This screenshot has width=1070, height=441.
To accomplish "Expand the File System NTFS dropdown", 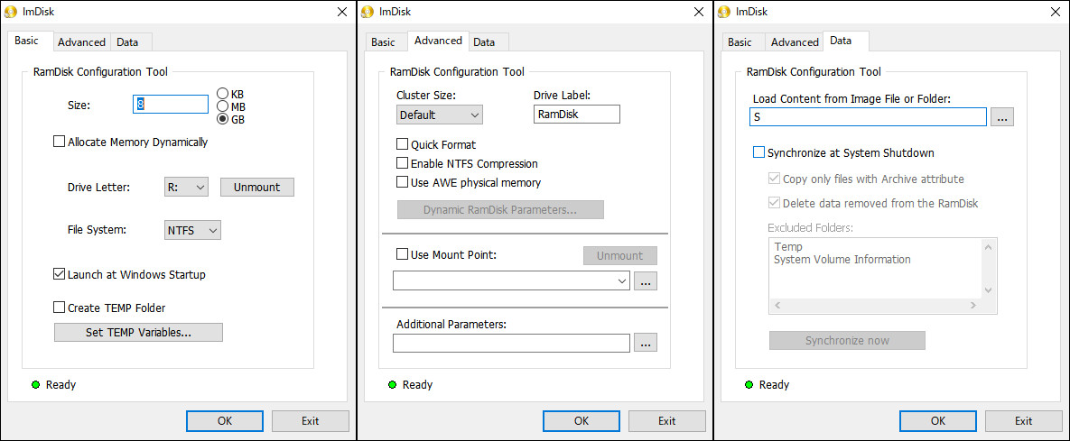I will click(x=192, y=230).
